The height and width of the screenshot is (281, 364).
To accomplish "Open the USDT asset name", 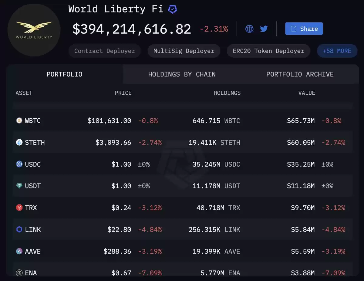I will click(33, 186).
